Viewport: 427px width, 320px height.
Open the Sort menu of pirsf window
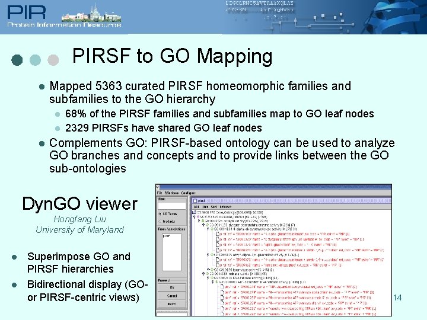click(x=213, y=207)
